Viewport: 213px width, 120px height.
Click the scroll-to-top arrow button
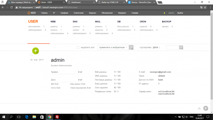point(206,108)
